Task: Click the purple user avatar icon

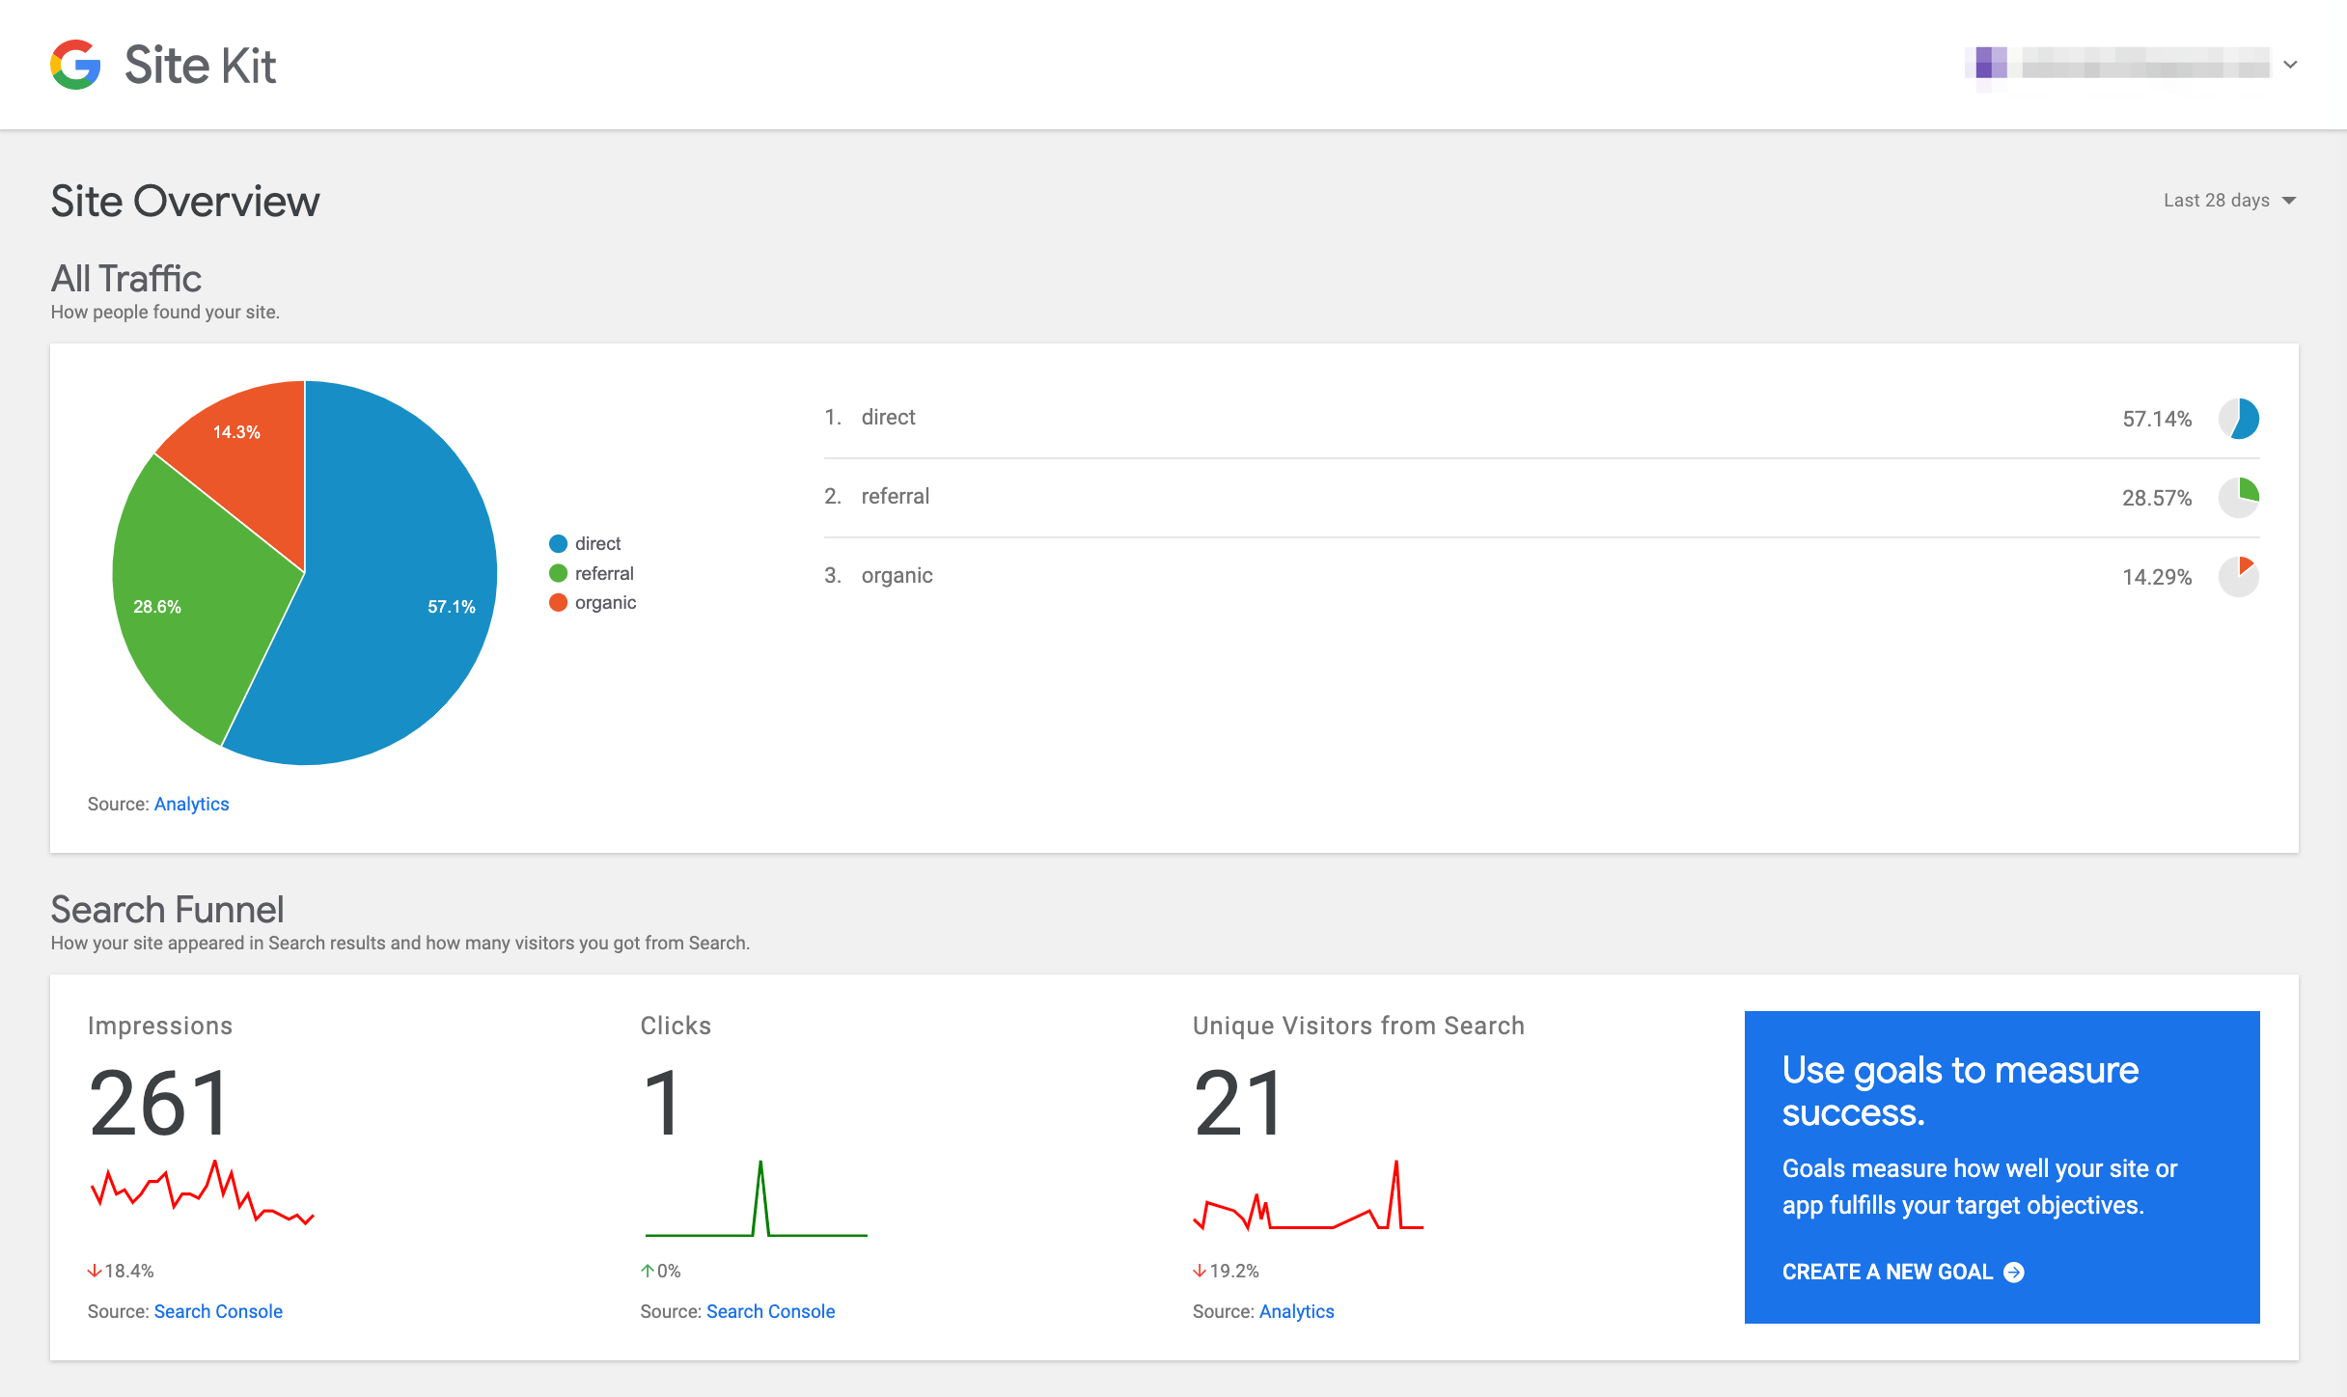Action: (x=1990, y=64)
